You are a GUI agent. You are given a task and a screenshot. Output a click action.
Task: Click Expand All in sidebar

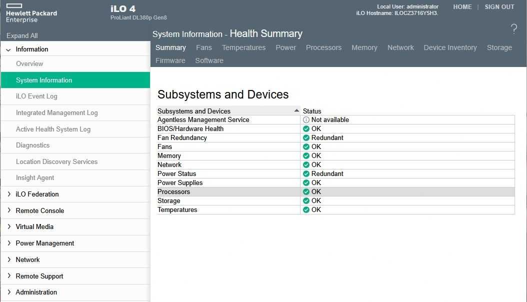22,35
